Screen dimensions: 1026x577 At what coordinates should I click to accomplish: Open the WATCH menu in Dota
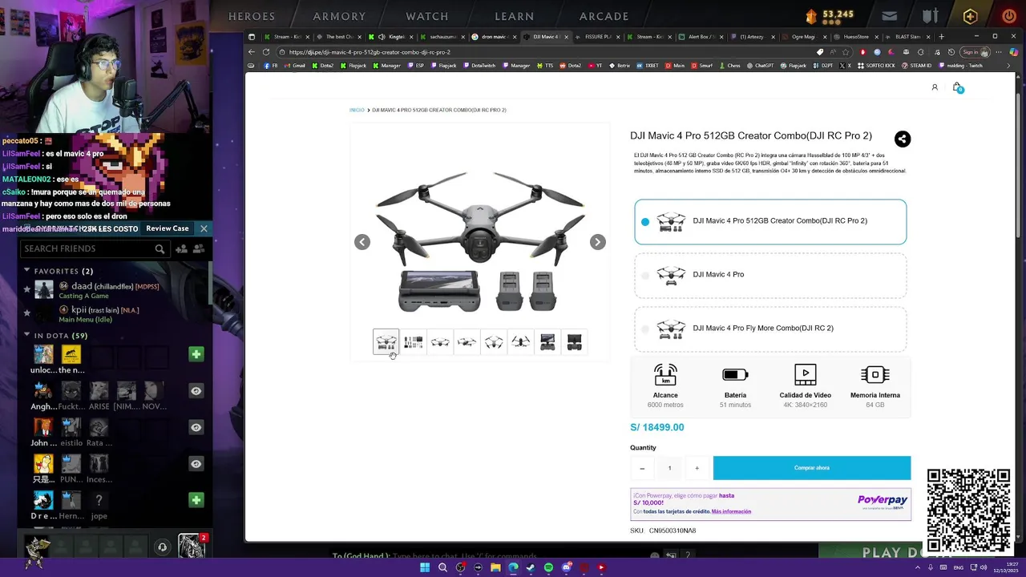(x=427, y=16)
